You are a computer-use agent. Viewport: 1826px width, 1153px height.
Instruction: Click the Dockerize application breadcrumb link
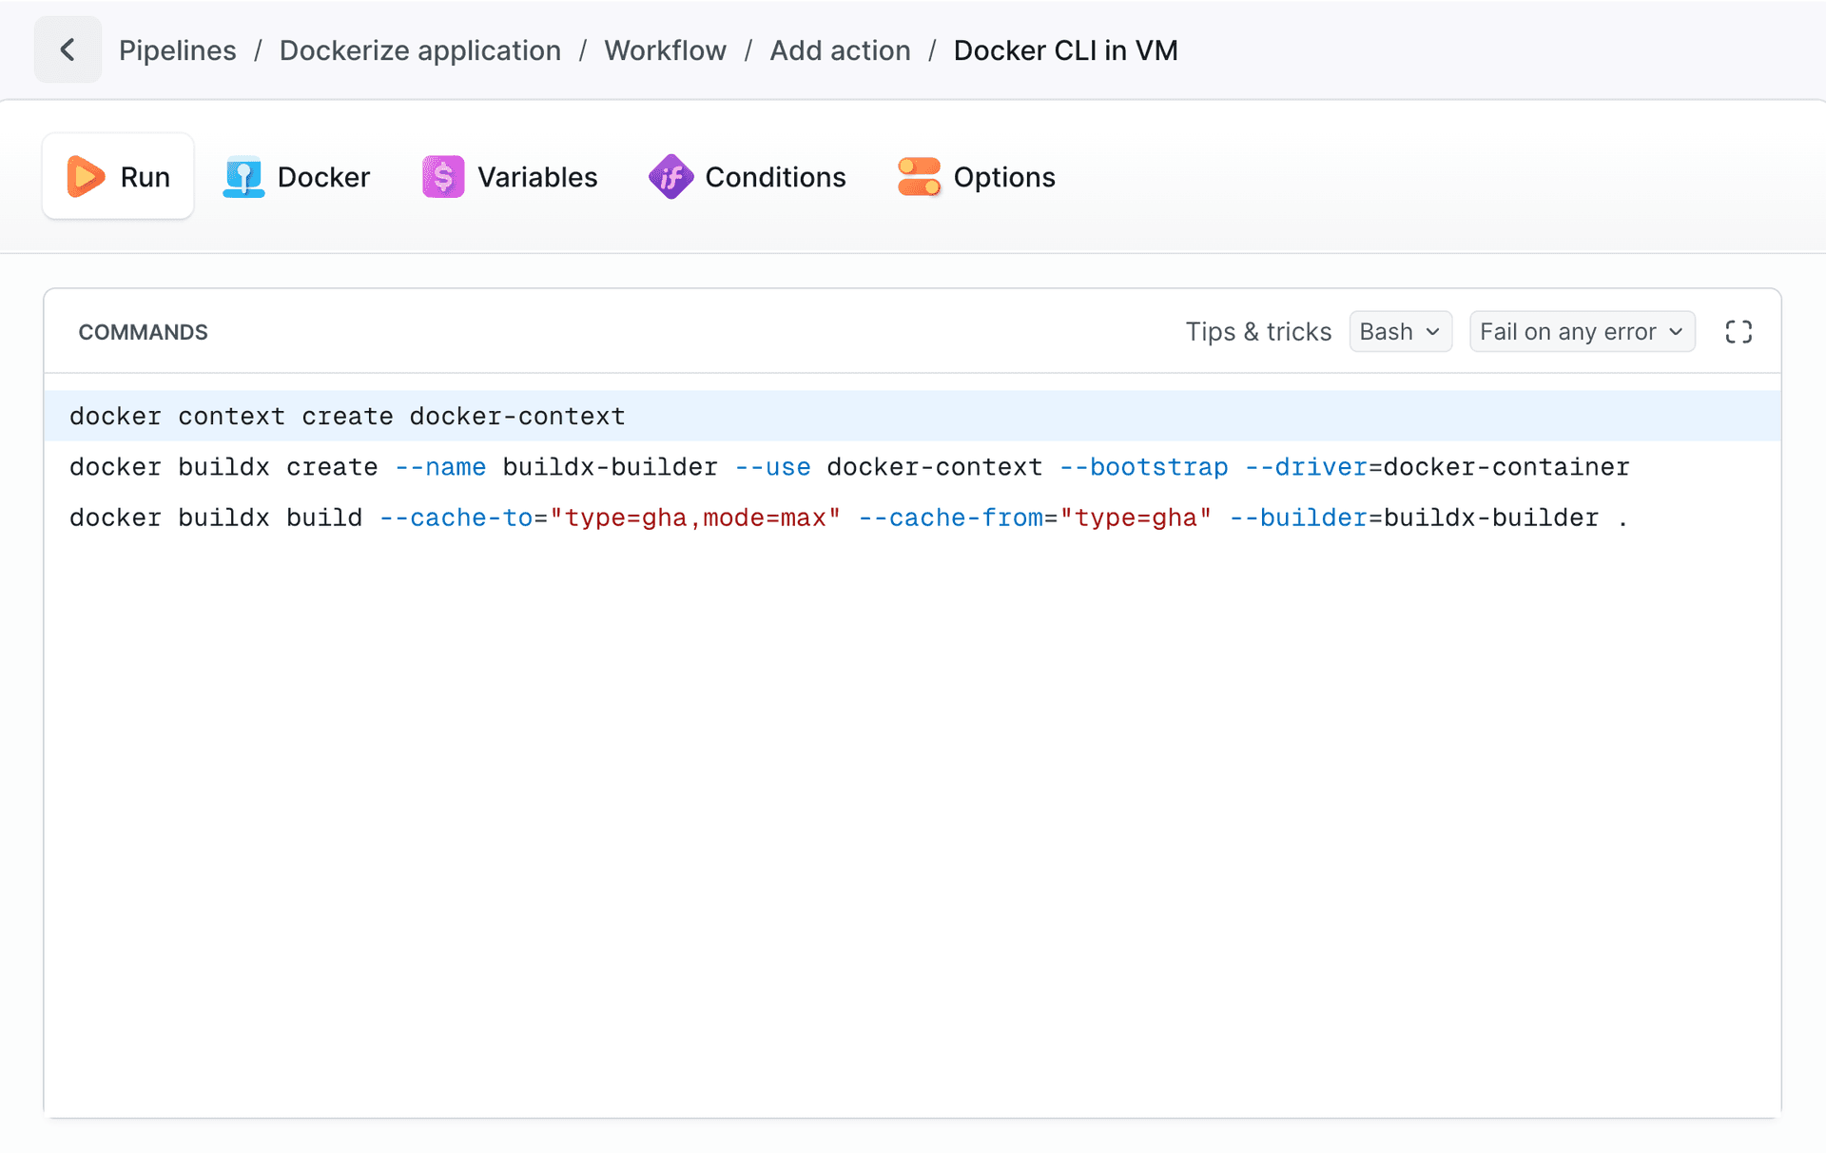coord(419,49)
